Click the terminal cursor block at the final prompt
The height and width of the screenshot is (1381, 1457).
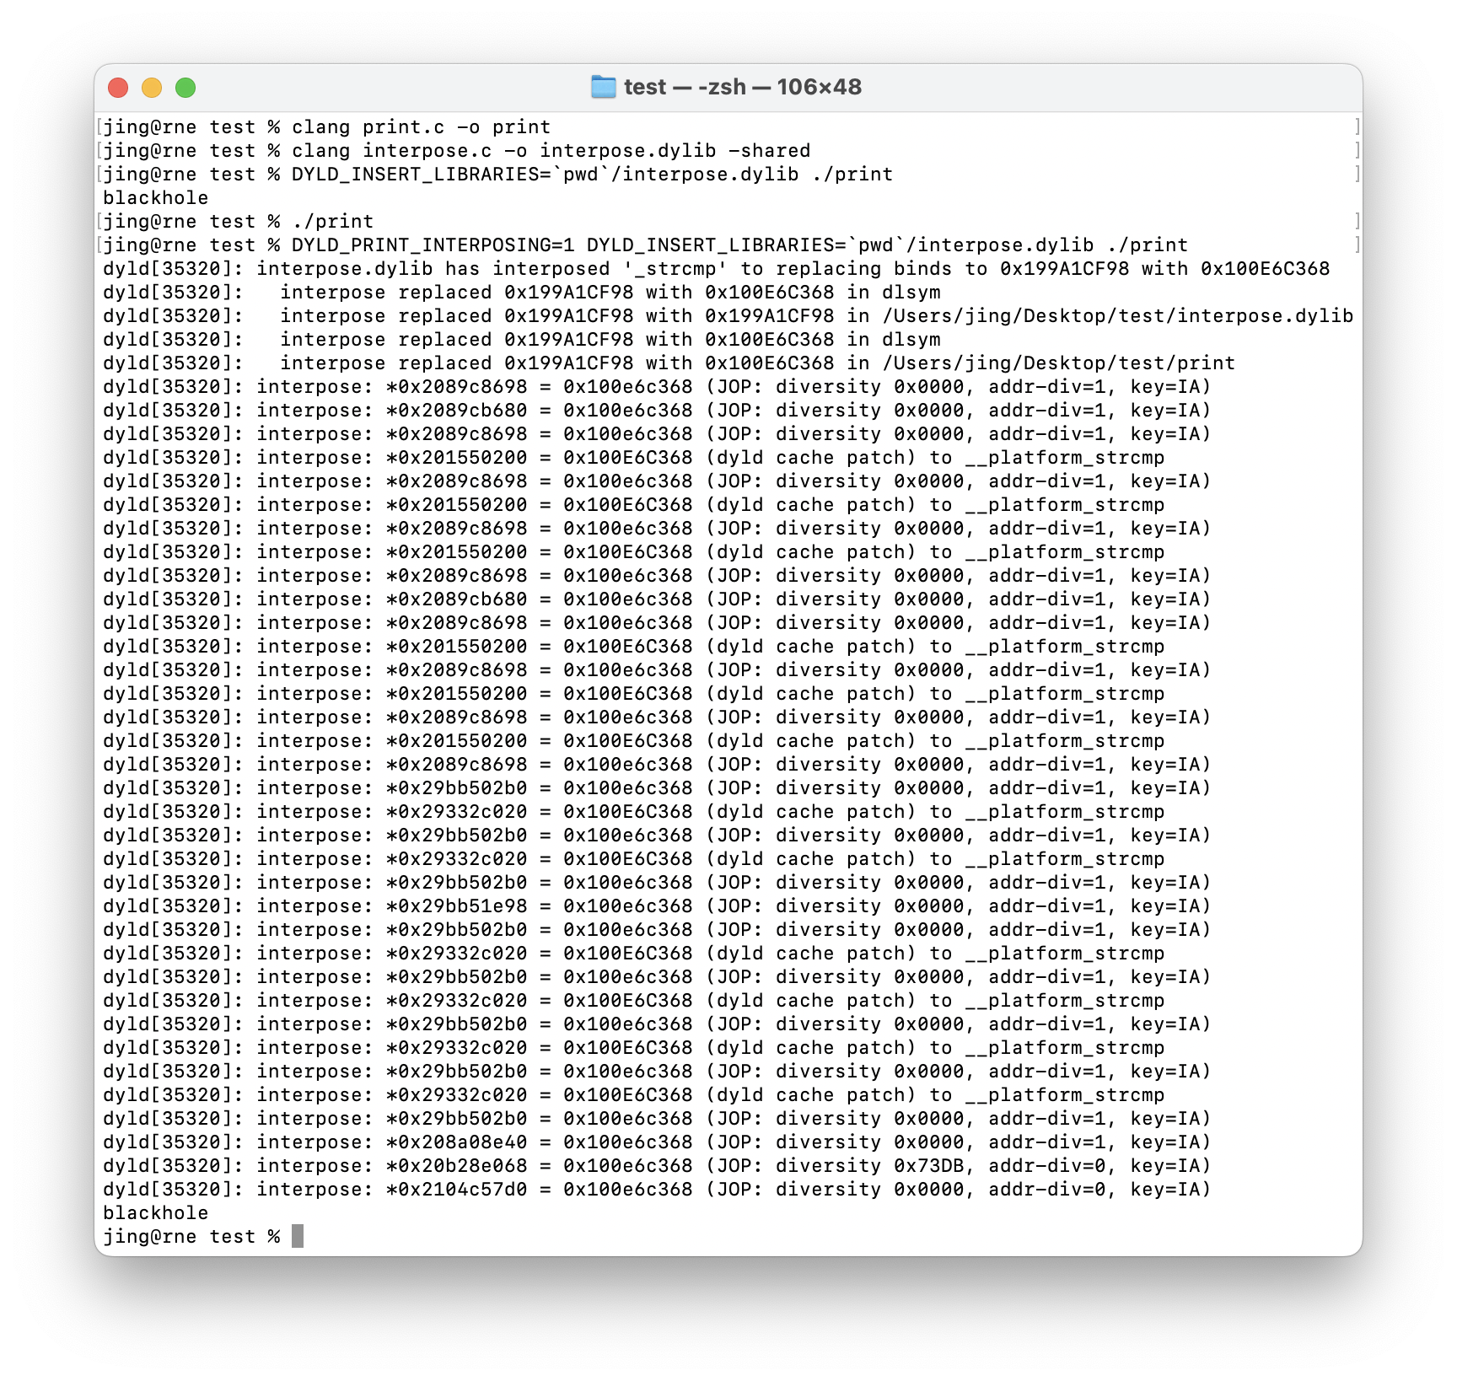[x=298, y=1236]
